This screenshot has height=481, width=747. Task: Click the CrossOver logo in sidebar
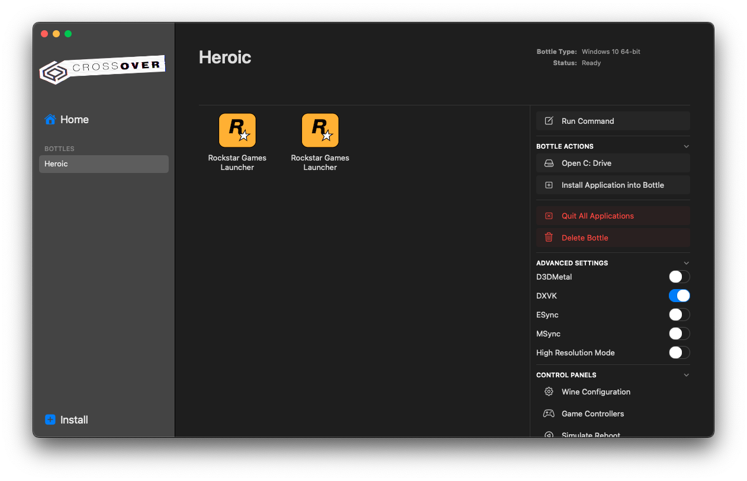(x=102, y=69)
